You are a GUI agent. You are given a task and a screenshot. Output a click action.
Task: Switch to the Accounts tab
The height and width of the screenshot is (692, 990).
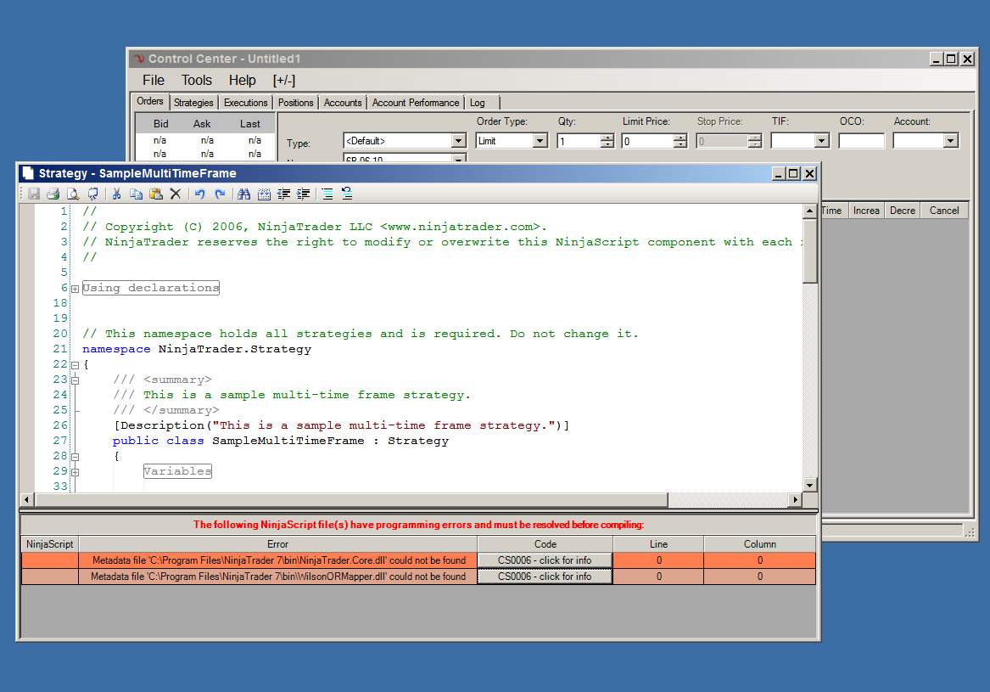pyautogui.click(x=343, y=103)
